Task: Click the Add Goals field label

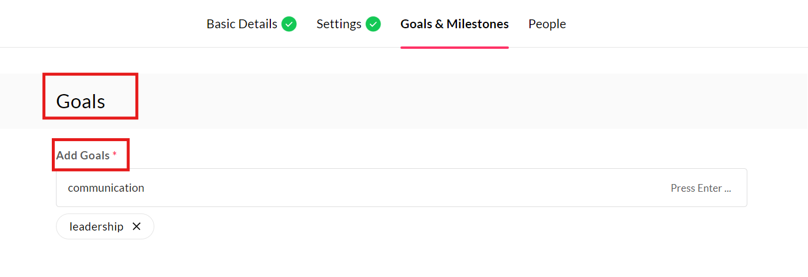Action: click(83, 155)
